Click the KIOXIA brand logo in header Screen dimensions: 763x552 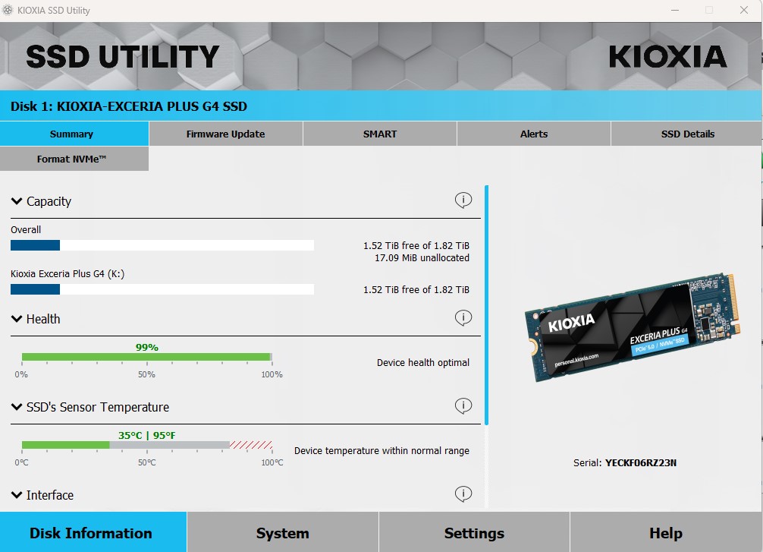pos(667,57)
